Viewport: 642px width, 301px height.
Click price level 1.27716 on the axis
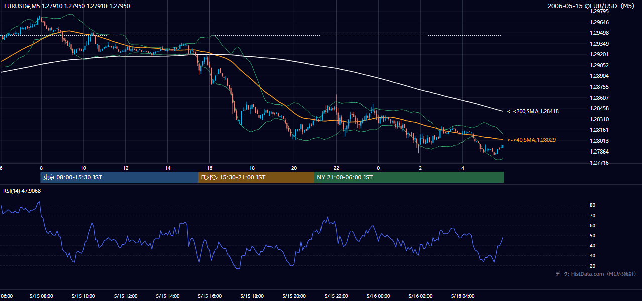(x=599, y=163)
